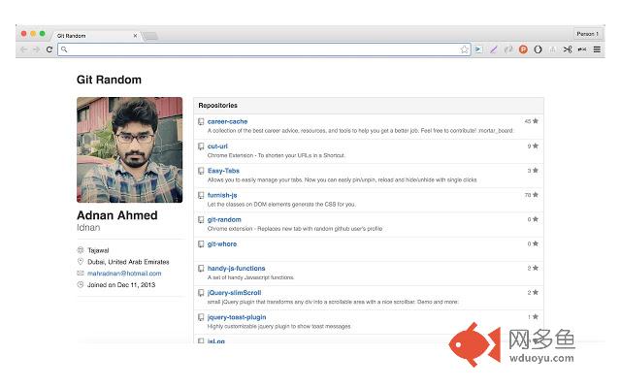Click the star next to furnish-js
The height and width of the screenshot is (388, 621).
pos(536,195)
